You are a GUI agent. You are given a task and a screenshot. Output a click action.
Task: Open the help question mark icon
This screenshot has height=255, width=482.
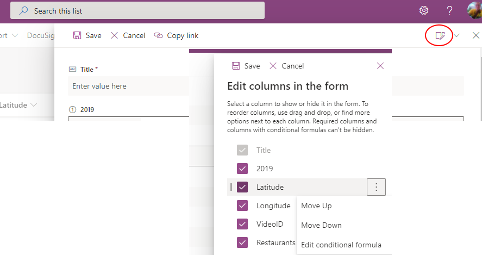pos(449,10)
